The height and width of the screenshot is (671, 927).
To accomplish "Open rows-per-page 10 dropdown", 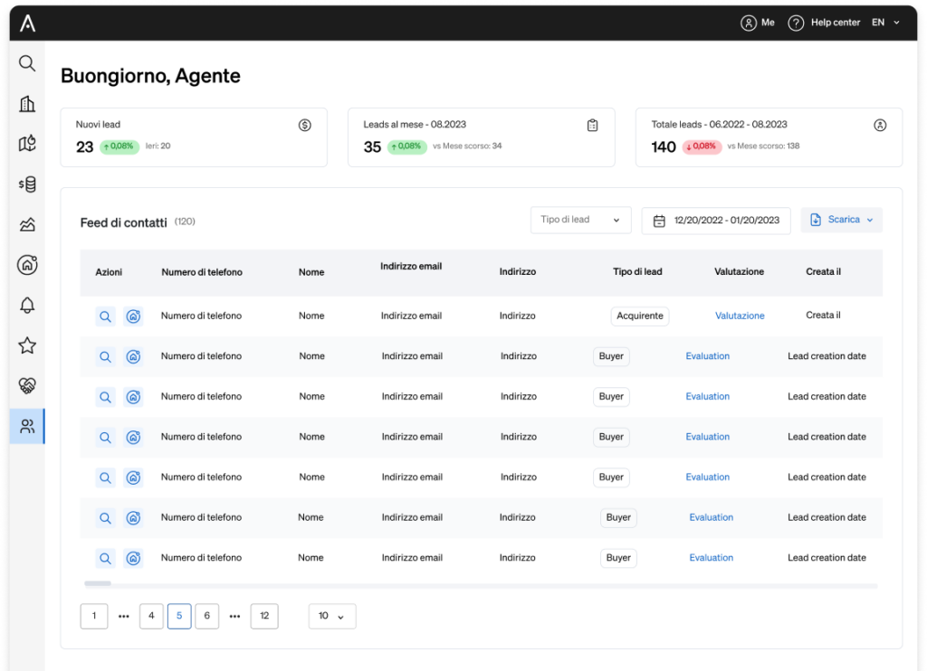I will (331, 616).
